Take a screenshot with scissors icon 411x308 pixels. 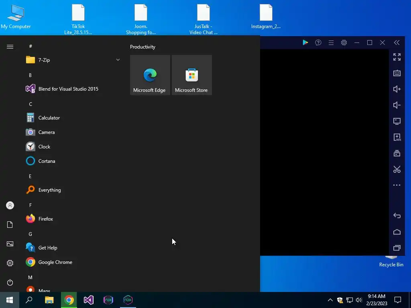397,169
